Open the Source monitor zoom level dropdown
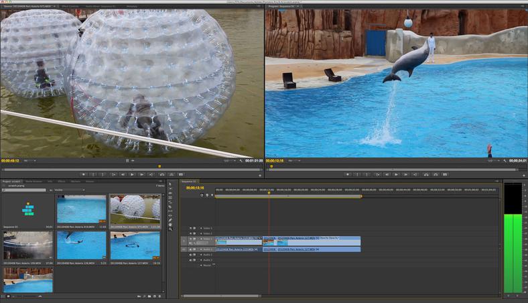Screen dimensions: 528x303 coord(30,161)
